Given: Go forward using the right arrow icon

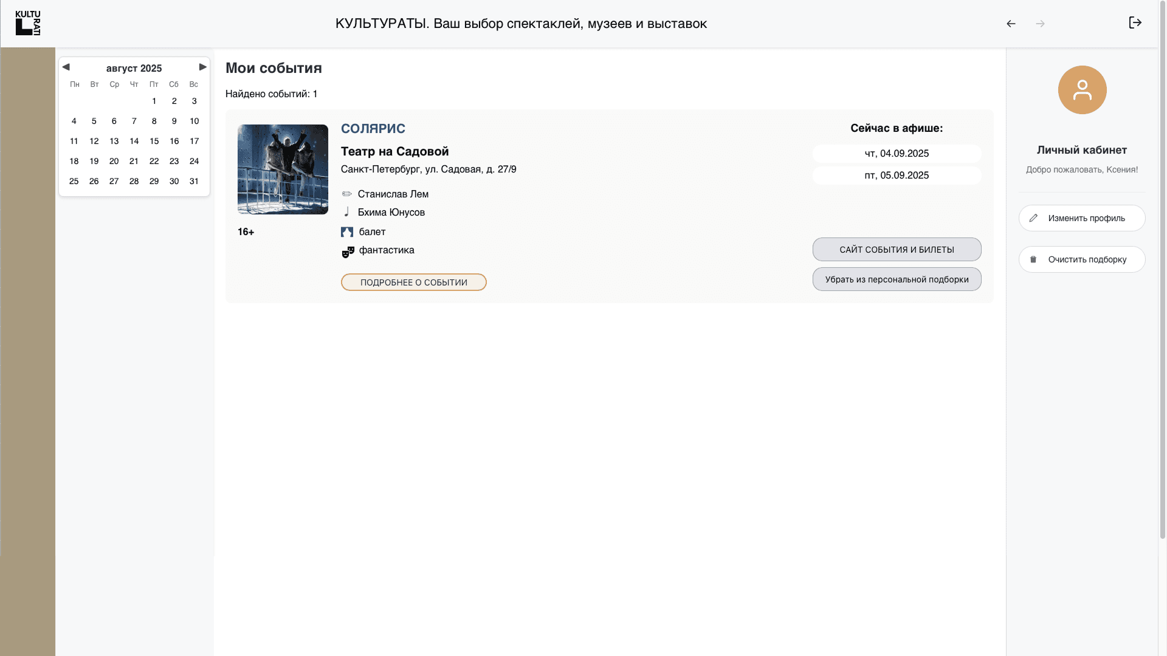Looking at the screenshot, I should (1040, 24).
